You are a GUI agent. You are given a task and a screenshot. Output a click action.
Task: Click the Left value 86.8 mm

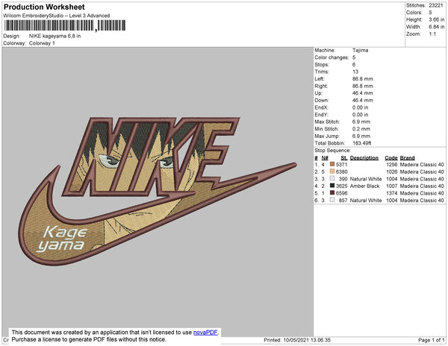click(x=363, y=79)
